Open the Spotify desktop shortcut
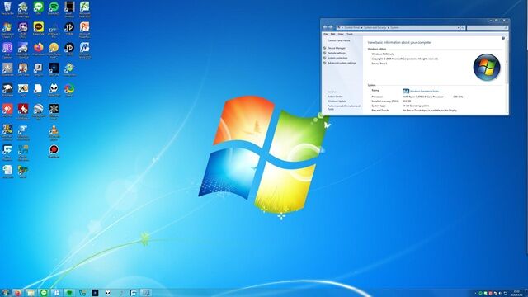This screenshot has width=528, height=297. [x=54, y=8]
